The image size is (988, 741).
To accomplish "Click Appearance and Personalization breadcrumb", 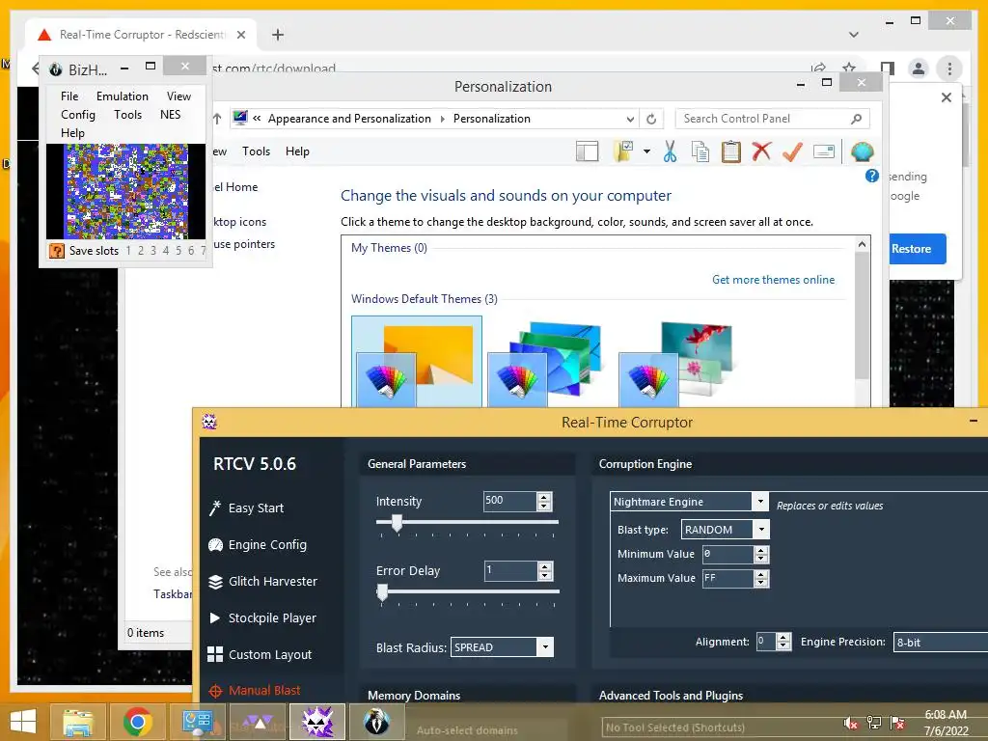I will click(x=349, y=119).
